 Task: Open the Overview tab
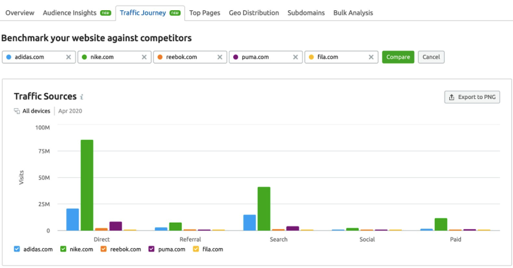(x=19, y=13)
